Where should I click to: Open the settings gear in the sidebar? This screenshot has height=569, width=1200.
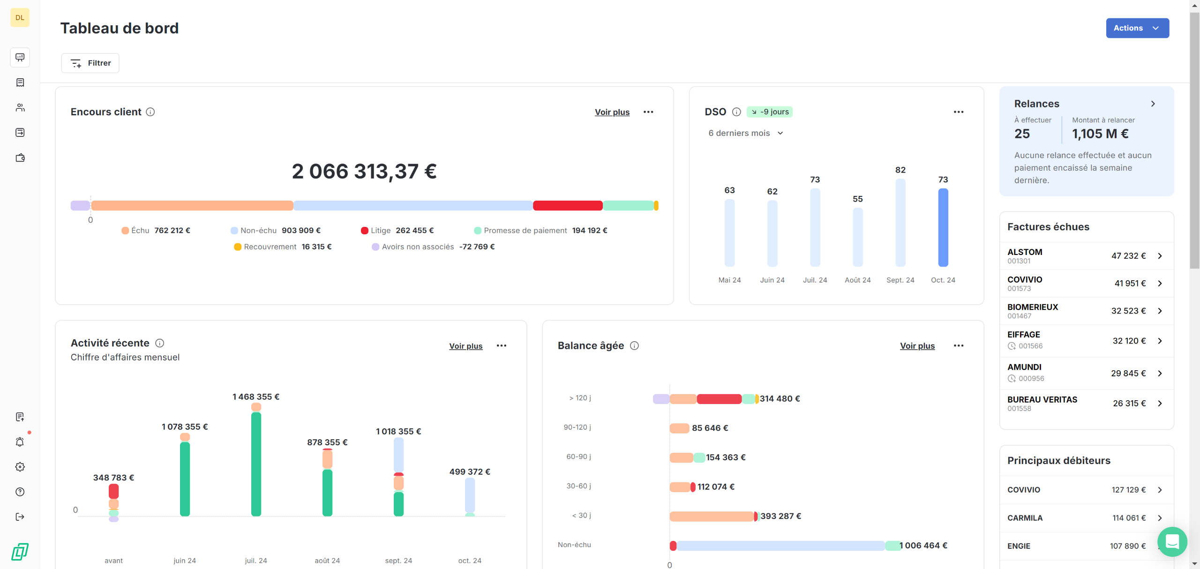click(20, 467)
